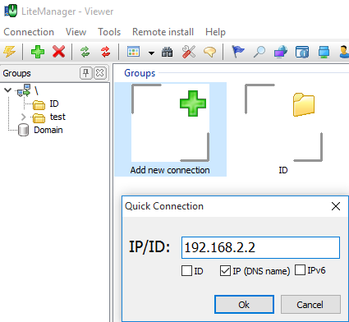The height and width of the screenshot is (322, 349).
Task: Expand the test folder in tree
Action: (x=24, y=117)
